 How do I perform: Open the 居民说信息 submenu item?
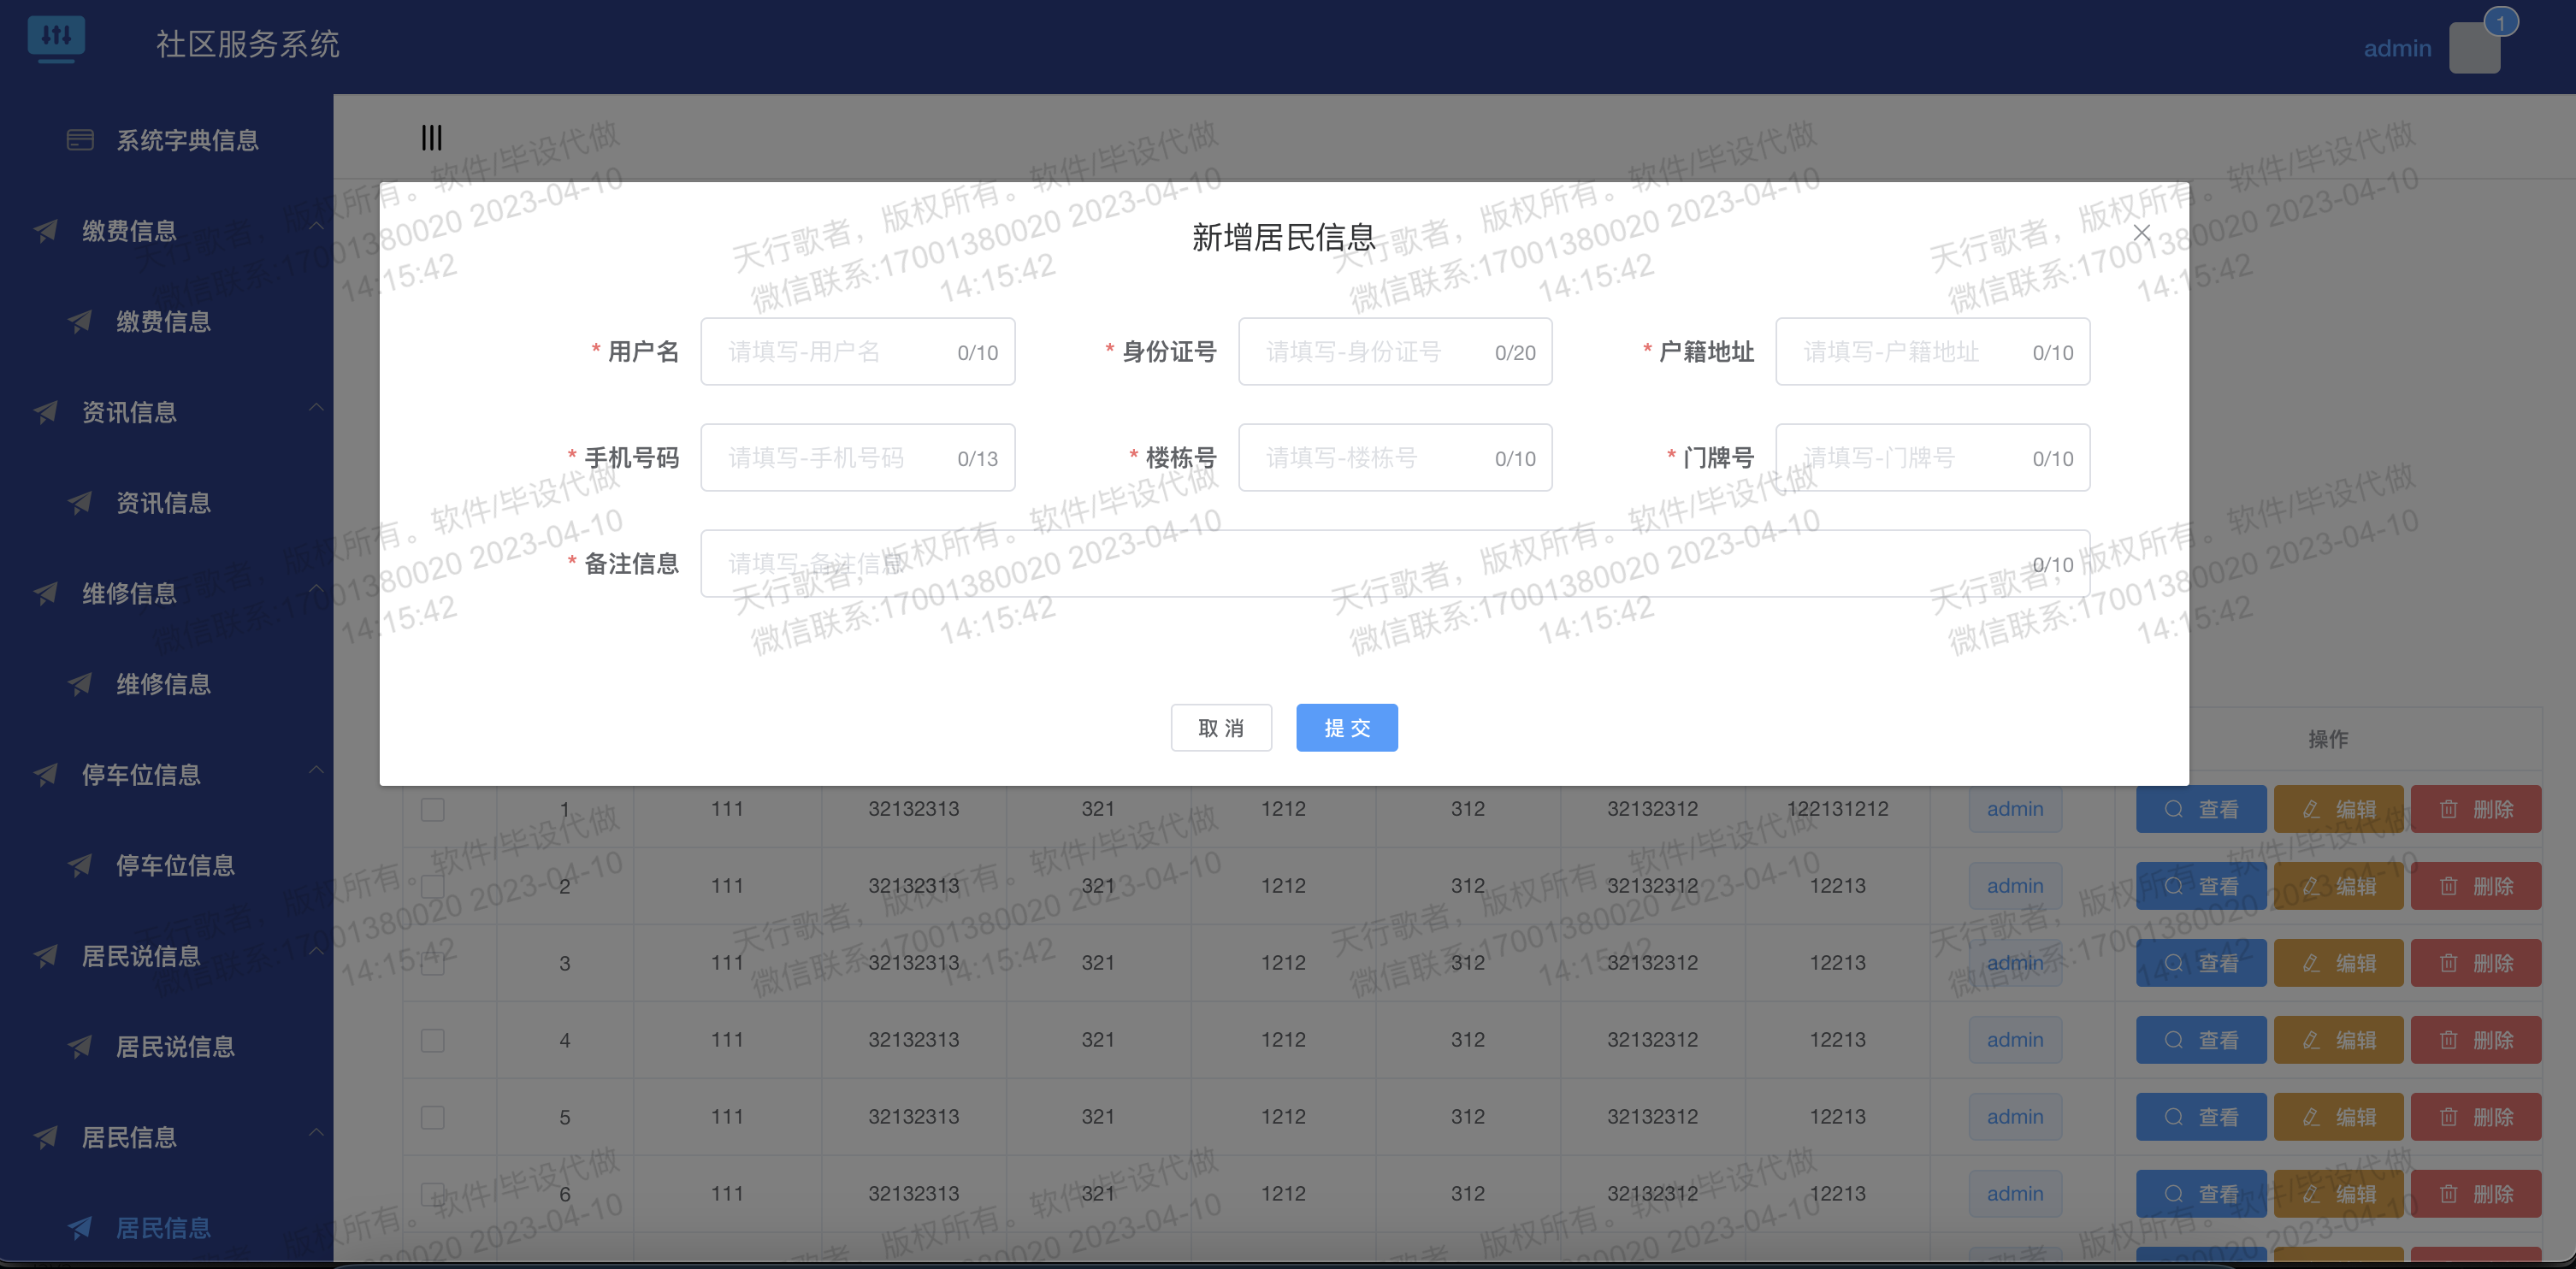(x=166, y=1046)
